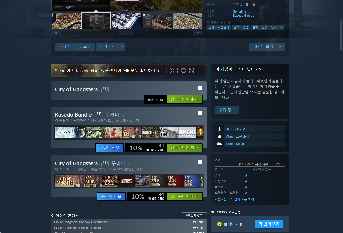Select the 턴제 tag

pyautogui.click(x=274, y=27)
